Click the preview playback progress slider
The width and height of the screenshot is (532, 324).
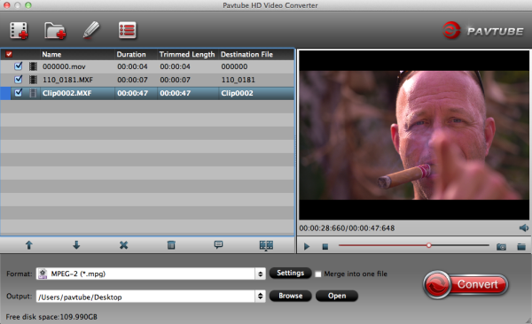point(413,245)
